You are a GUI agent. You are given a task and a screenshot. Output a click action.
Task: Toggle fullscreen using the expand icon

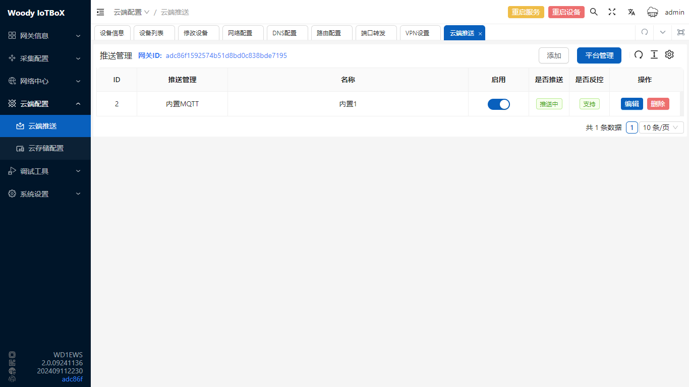click(x=612, y=12)
